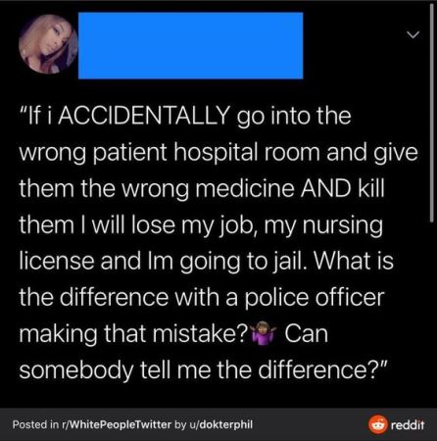Click the orange Reddit alien logo

point(378,424)
